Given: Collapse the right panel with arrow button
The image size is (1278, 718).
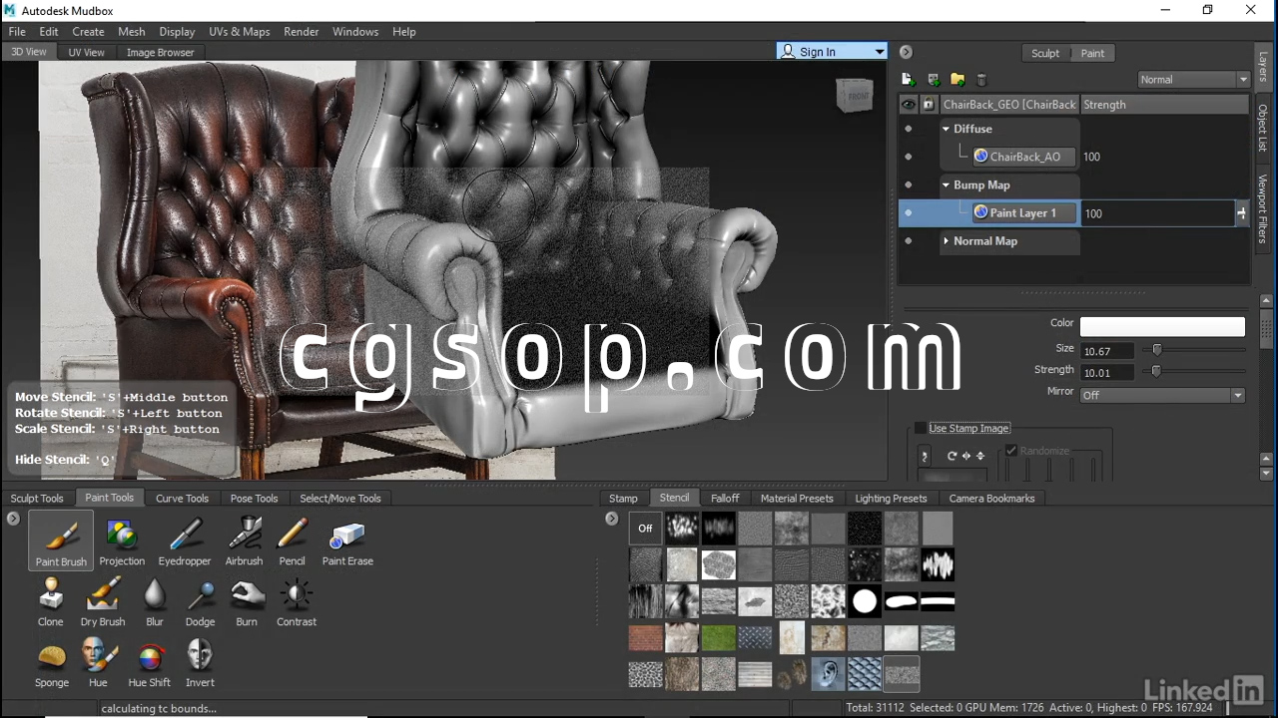Looking at the screenshot, I should tap(906, 52).
